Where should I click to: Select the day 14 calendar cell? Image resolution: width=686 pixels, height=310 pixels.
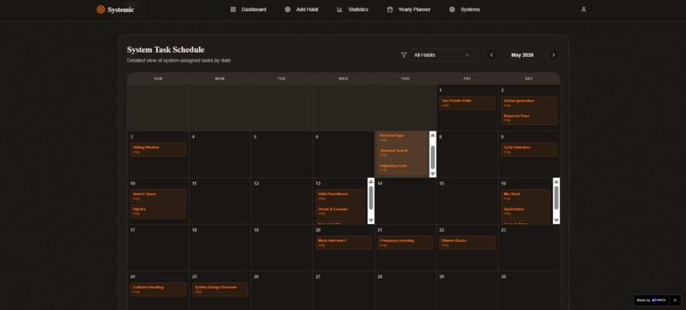[x=406, y=201]
